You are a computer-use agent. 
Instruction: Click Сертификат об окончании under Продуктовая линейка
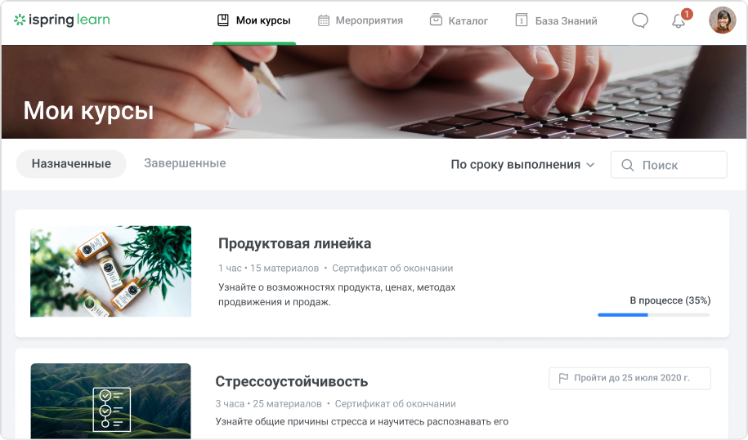point(392,268)
